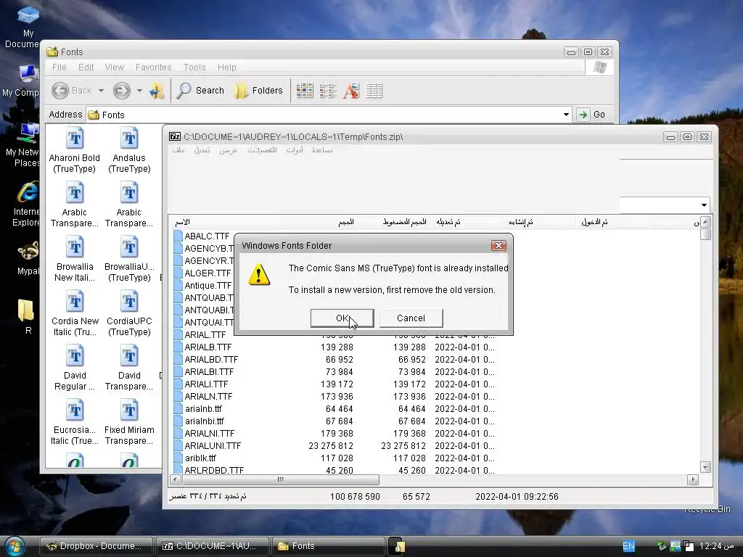The width and height of the screenshot is (743, 557).
Task: Select ariblk.ttf file row
Action: pyautogui.click(x=334, y=458)
